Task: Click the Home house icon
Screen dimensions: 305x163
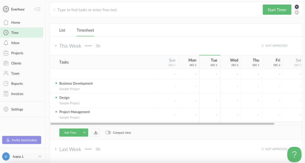Action: coord(6,22)
